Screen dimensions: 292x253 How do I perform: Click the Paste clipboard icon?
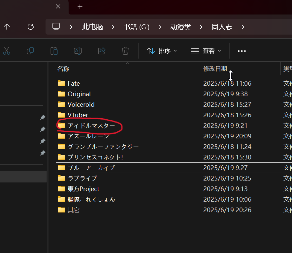[x=54, y=51]
